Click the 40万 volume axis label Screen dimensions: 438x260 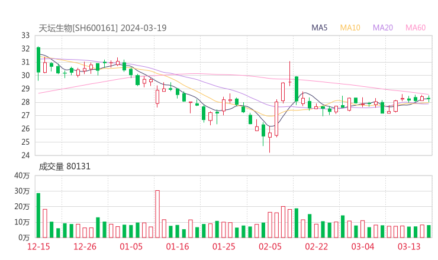click(x=22, y=175)
